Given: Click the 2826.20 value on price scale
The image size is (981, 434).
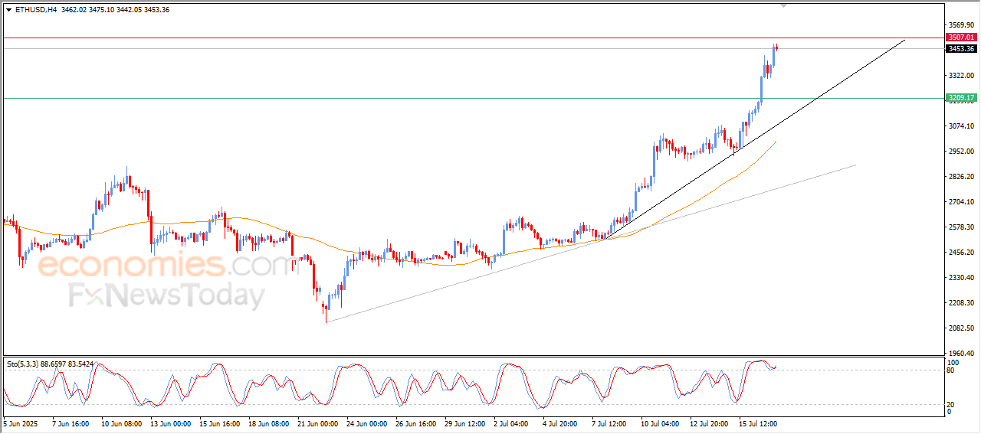Looking at the screenshot, I should point(961,177).
